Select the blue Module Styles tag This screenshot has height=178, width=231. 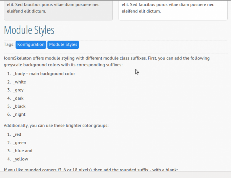coord(63,45)
